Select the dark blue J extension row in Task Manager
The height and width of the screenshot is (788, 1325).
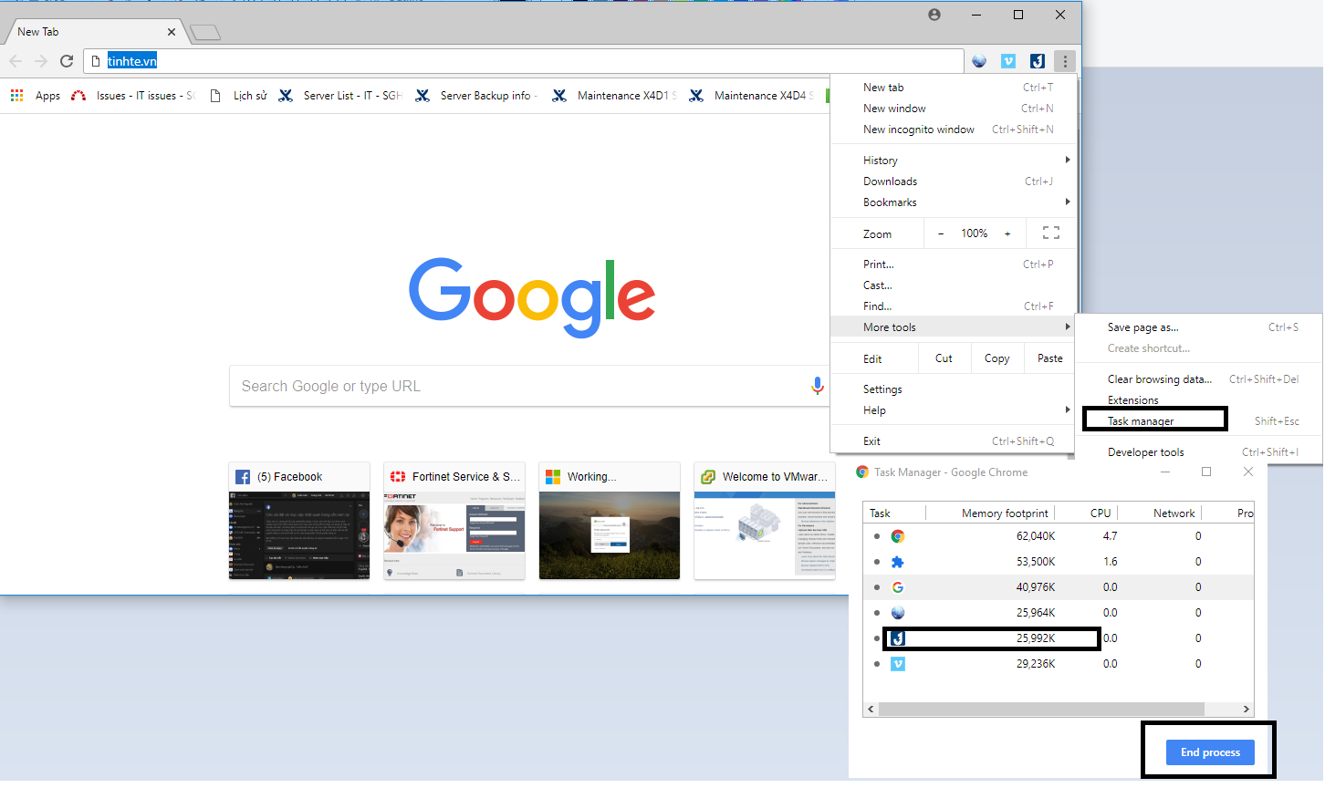1059,638
